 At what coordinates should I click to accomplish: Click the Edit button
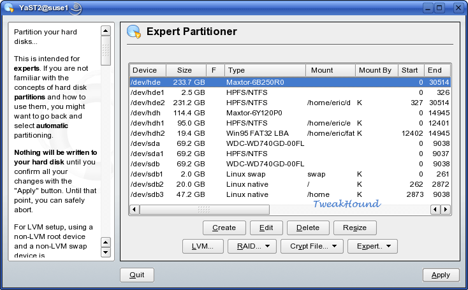pos(266,228)
